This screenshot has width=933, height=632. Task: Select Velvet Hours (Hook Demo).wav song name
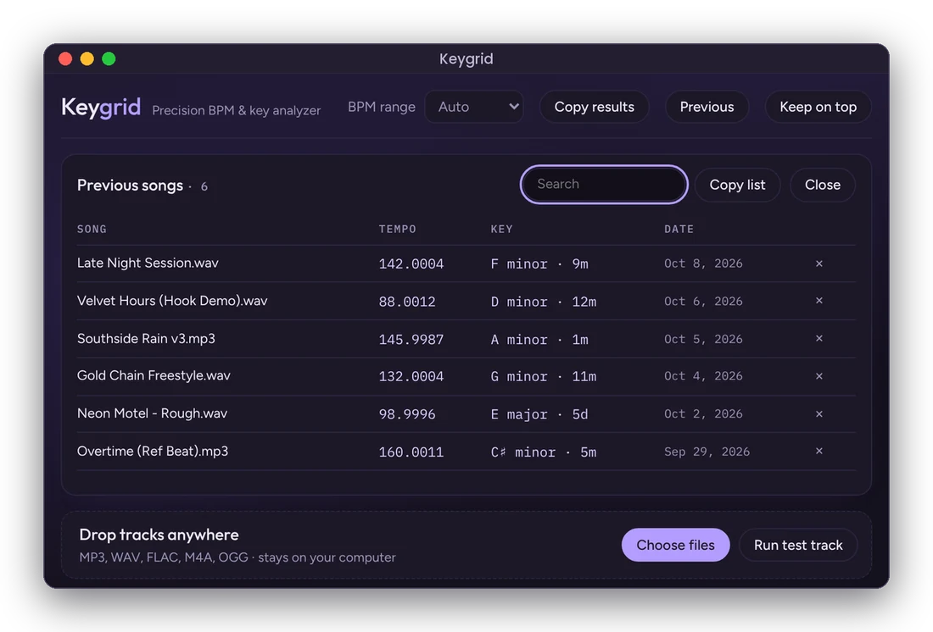(172, 301)
